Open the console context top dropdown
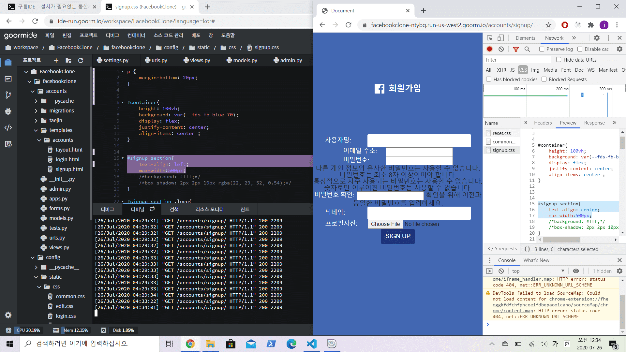This screenshot has width=626, height=352. tap(538, 271)
